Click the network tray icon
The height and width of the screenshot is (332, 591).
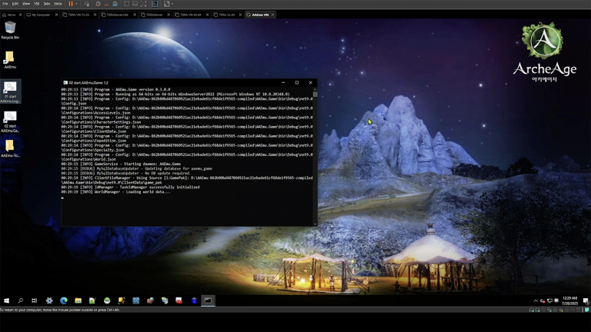(550, 300)
